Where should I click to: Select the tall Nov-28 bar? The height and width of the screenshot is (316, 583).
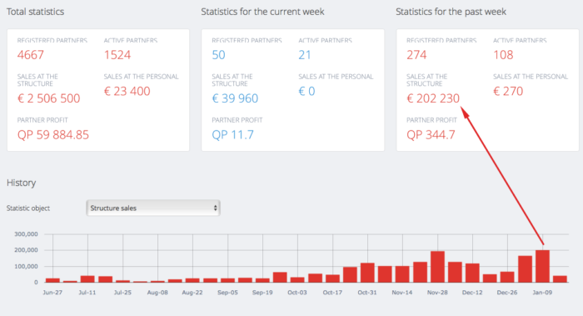437,267
